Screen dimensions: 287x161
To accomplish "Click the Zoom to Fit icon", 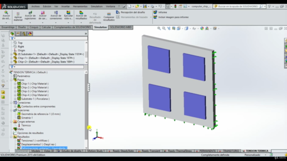I will coord(159,29).
